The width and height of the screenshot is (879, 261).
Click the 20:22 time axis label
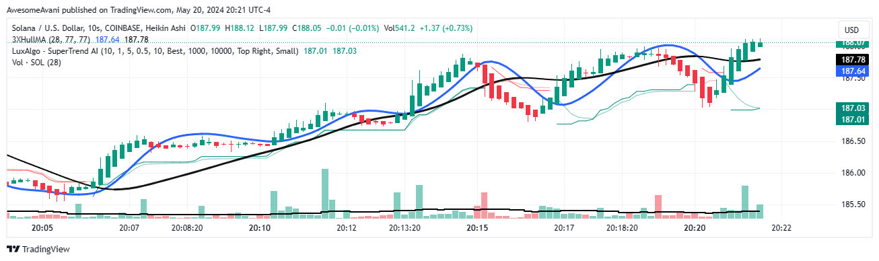point(781,229)
